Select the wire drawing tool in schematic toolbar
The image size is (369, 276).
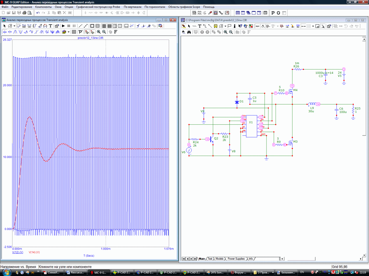coord(205,26)
